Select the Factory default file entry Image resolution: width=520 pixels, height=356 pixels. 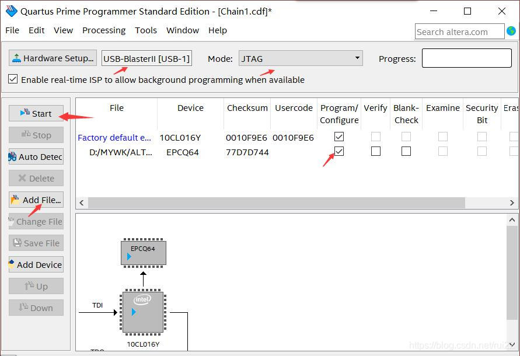(115, 137)
